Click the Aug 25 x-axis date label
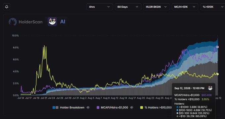The height and width of the screenshot is (119, 225). (159, 98)
